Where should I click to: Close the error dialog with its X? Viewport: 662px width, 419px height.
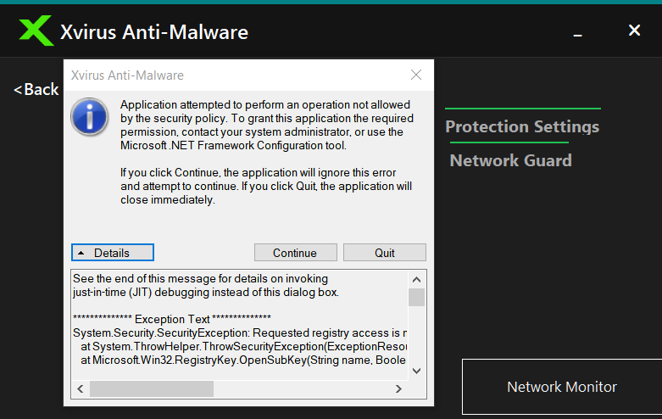click(x=416, y=75)
